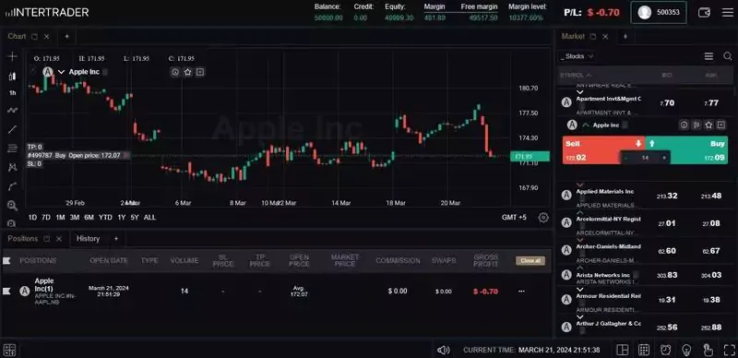Select Applied Materials Inc row

[x=645, y=196]
